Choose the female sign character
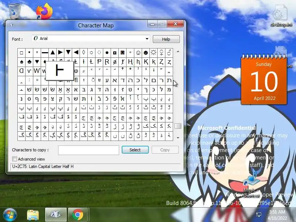The width and height of the screenshot is (296, 222). coord(161,53)
